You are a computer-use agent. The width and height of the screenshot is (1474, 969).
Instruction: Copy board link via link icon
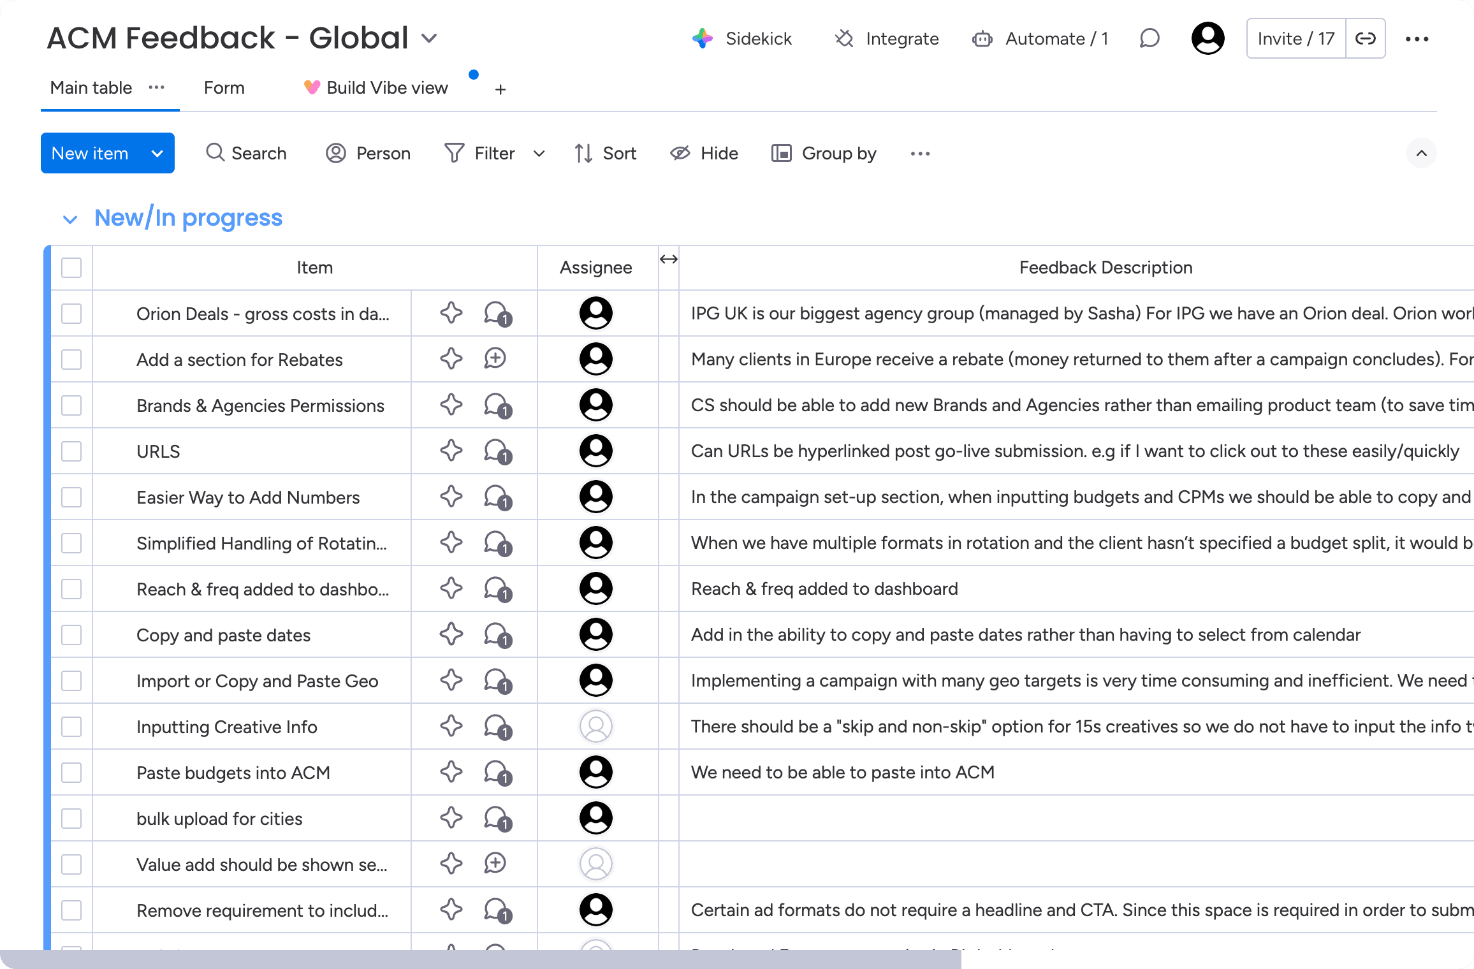pos(1365,39)
